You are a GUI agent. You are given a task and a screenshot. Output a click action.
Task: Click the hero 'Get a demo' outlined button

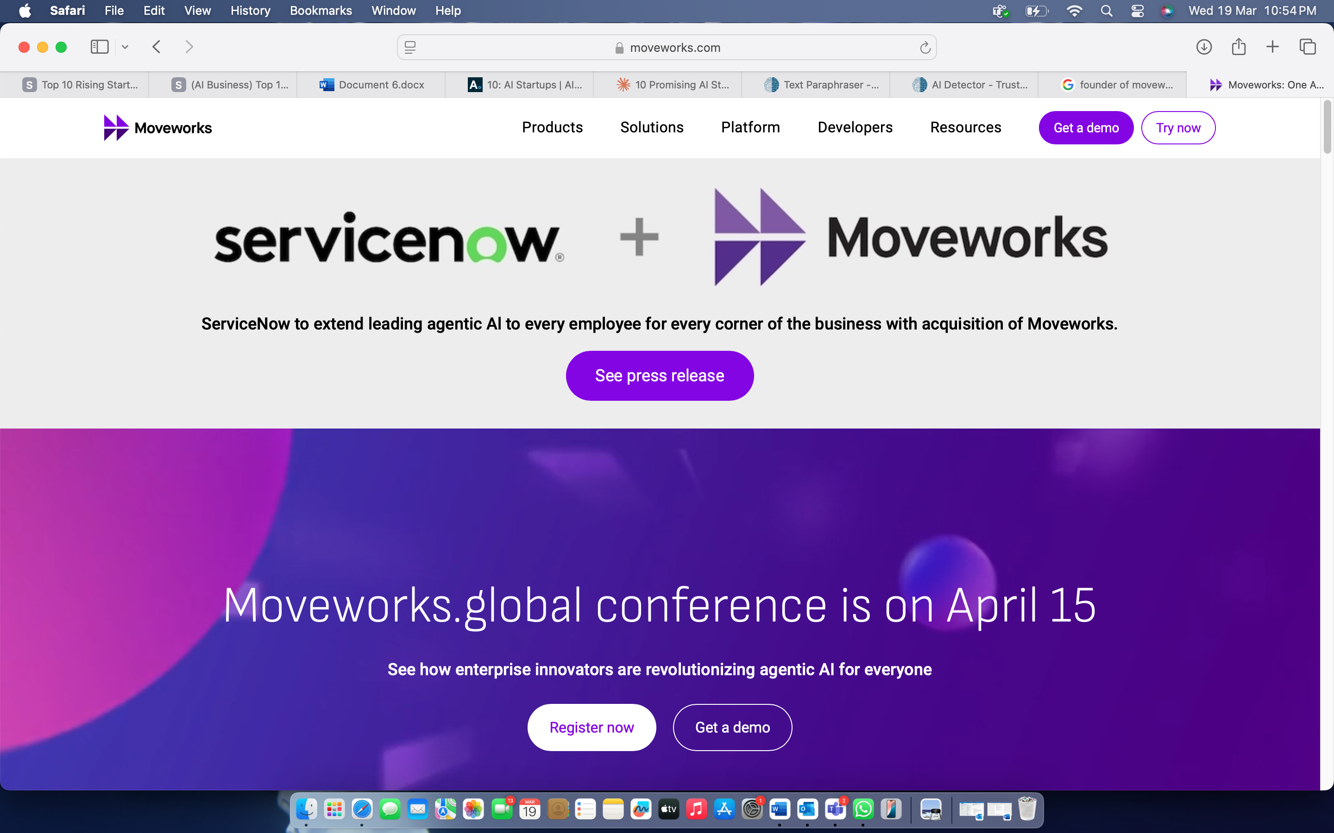(733, 727)
